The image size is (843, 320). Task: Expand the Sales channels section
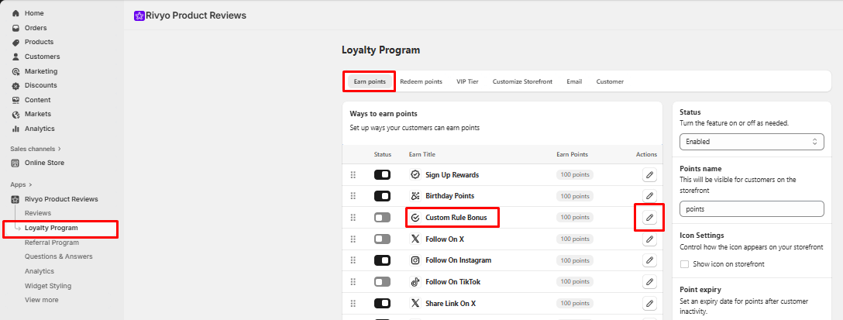pos(36,149)
